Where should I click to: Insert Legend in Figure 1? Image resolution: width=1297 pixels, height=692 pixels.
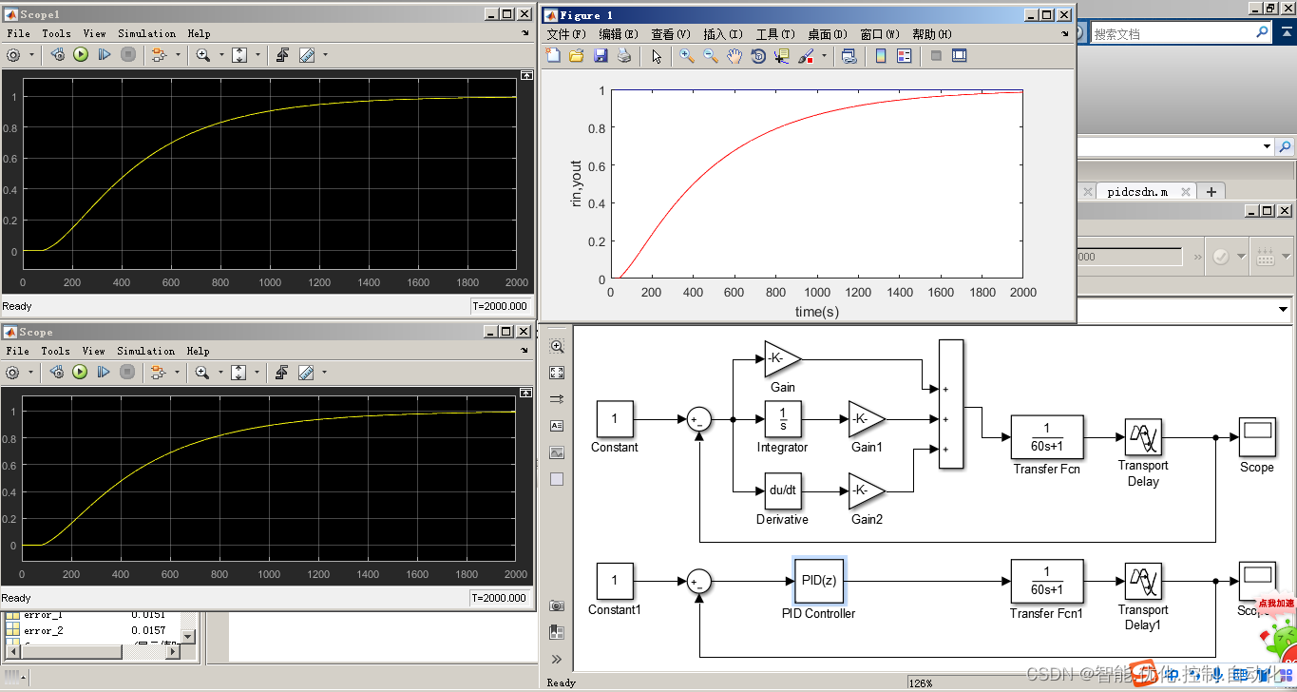click(x=904, y=56)
